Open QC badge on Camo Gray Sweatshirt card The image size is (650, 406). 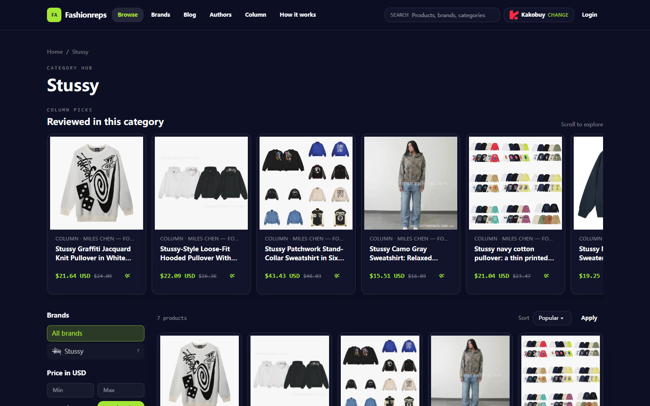(x=442, y=276)
